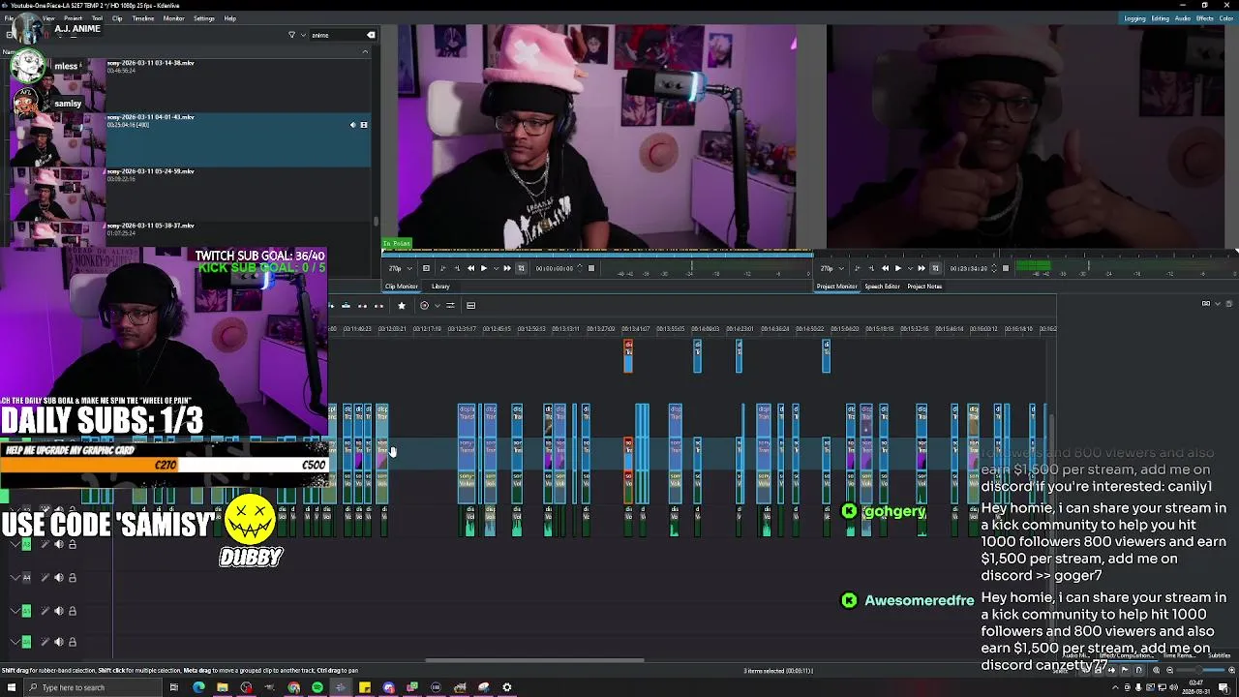1239x697 pixels.
Task: Open the Timeline menu
Action: 143,18
